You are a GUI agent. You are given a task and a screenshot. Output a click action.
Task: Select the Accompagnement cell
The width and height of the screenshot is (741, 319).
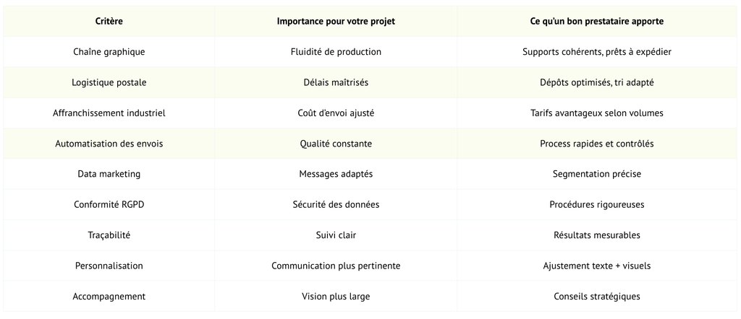(109, 297)
